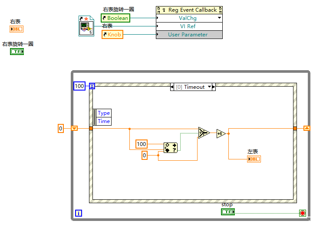Select the orange 100 numeric constant
Viewport: 323px width, 227px height.
click(142, 144)
